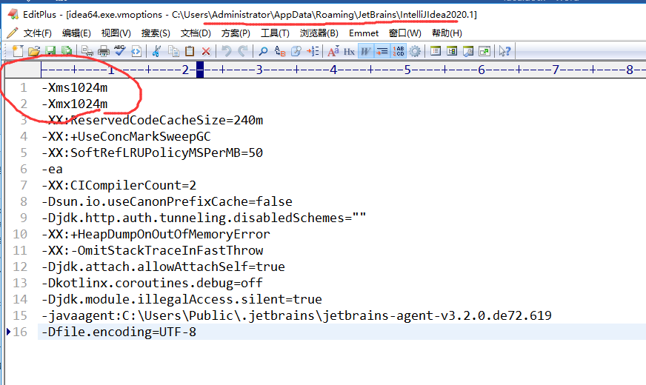Click the column ruler bar
646x385 pixels.
343,70
